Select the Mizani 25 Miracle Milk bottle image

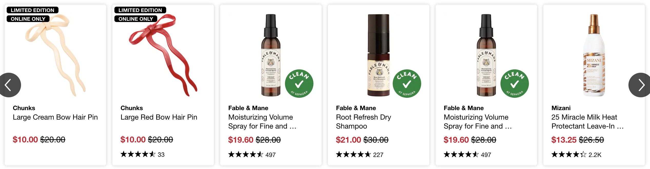click(594, 55)
